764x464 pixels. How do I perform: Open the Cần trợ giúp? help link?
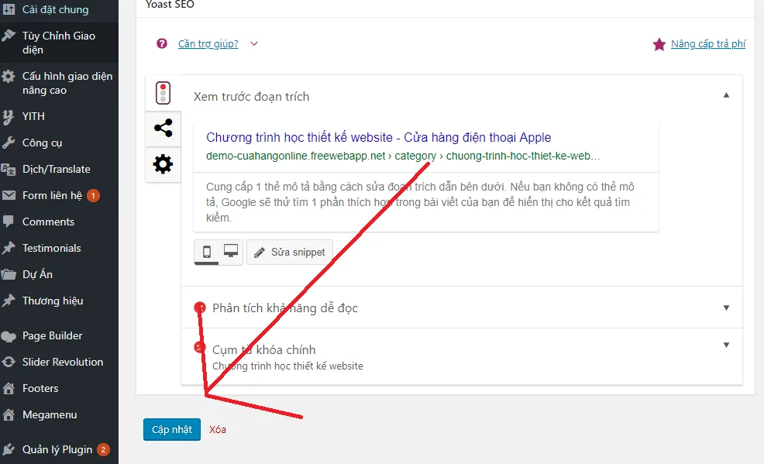coord(208,44)
